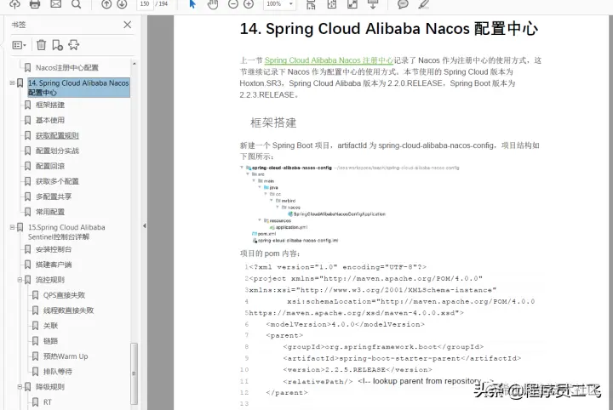
Task: Collapse side panel with left arrow handle
Action: [x=144, y=225]
